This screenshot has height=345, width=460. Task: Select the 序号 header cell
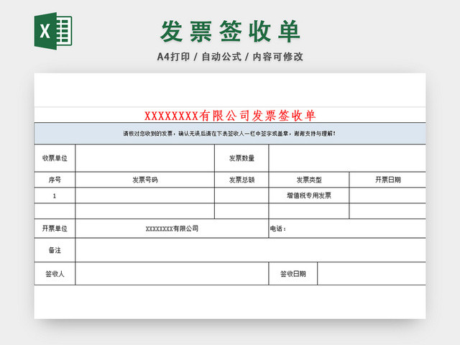point(55,180)
